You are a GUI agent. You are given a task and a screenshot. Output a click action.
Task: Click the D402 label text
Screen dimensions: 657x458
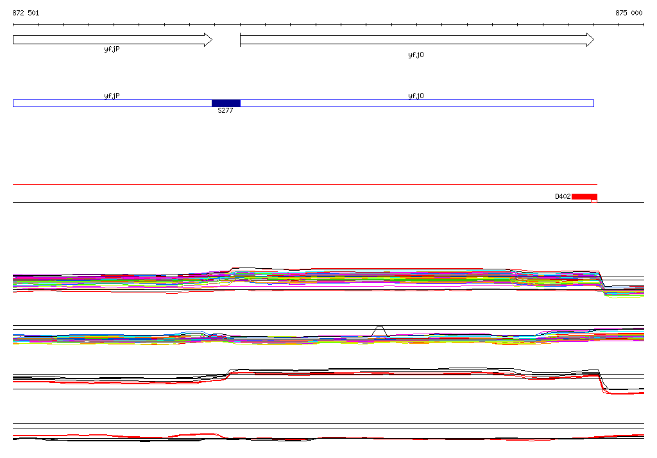(x=563, y=196)
